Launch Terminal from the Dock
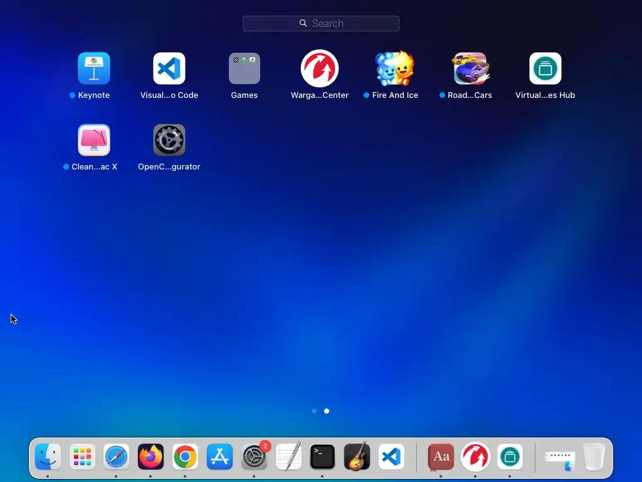Image resolution: width=642 pixels, height=482 pixels. (323, 456)
